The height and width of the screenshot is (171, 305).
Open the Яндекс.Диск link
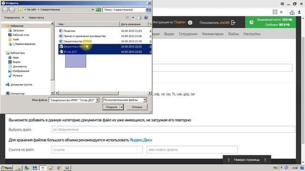tap(141, 140)
